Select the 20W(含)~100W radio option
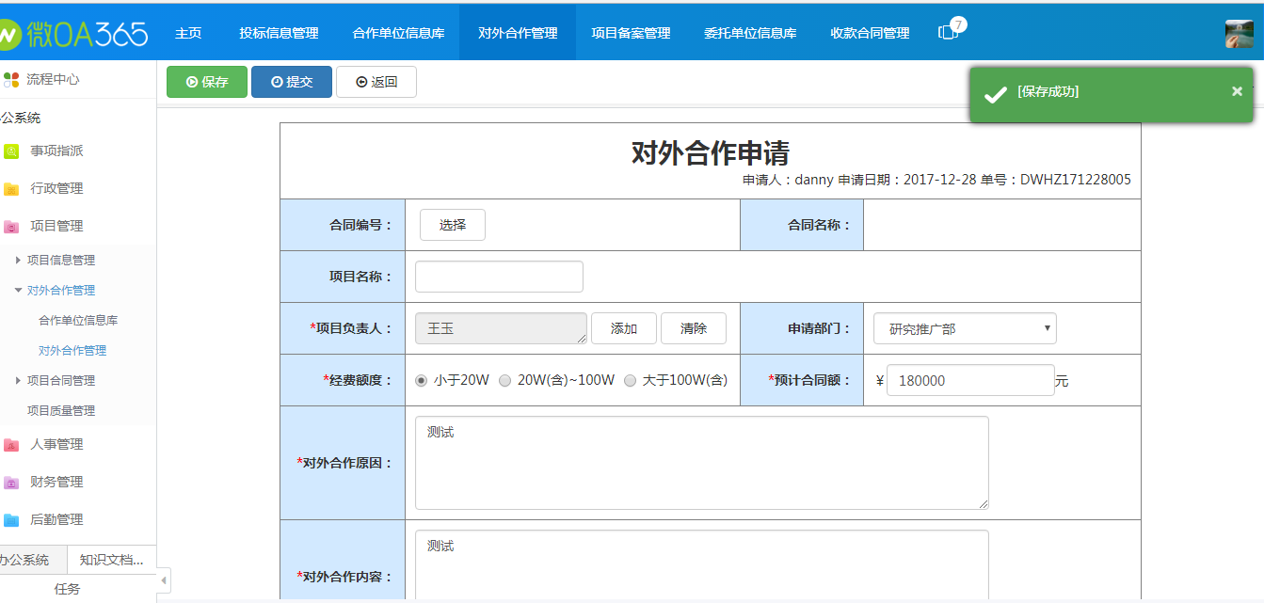The height and width of the screenshot is (603, 1264). [x=505, y=381]
